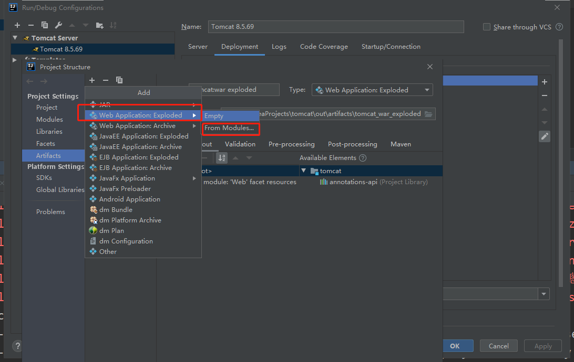Click OK in Run/Debug Configurations
Image resolution: width=574 pixels, height=362 pixels.
(455, 346)
